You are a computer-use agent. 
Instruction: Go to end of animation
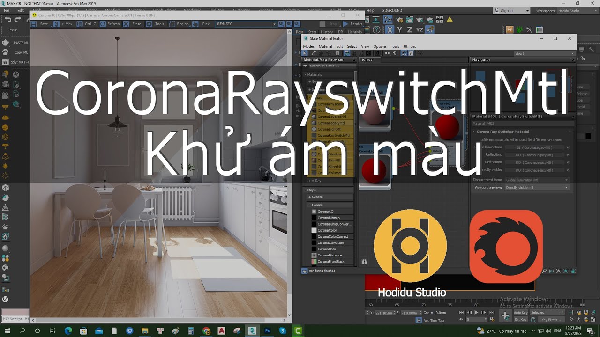point(492,312)
